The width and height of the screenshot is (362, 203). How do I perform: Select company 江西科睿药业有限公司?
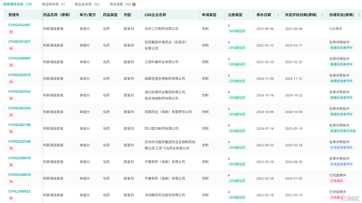pyautogui.click(x=161, y=62)
